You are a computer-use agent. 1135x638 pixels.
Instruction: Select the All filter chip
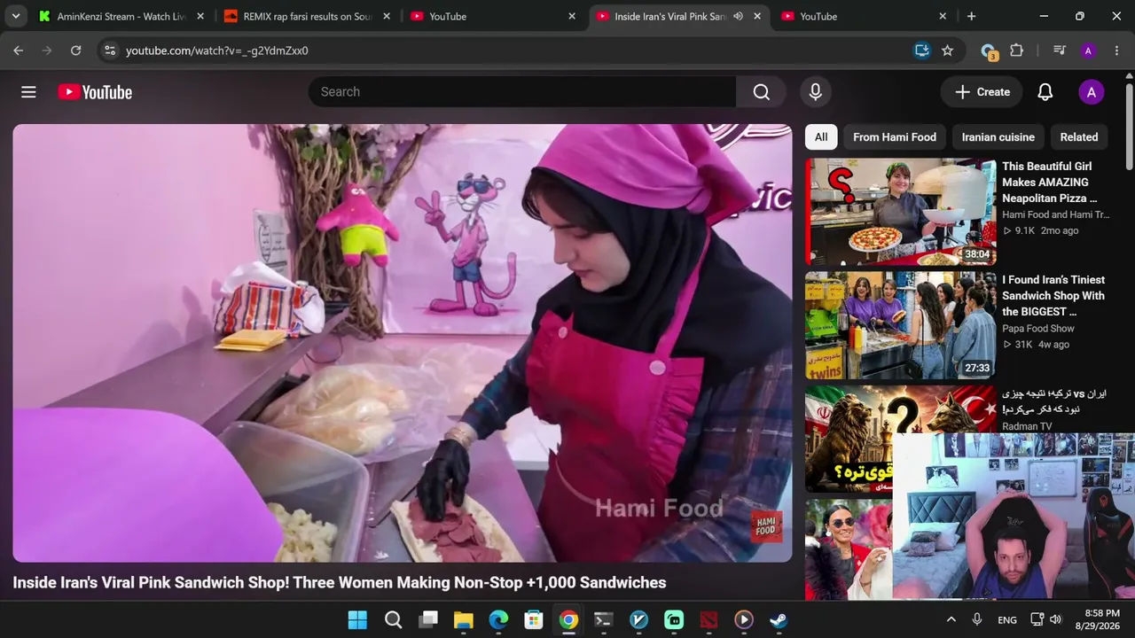point(821,137)
